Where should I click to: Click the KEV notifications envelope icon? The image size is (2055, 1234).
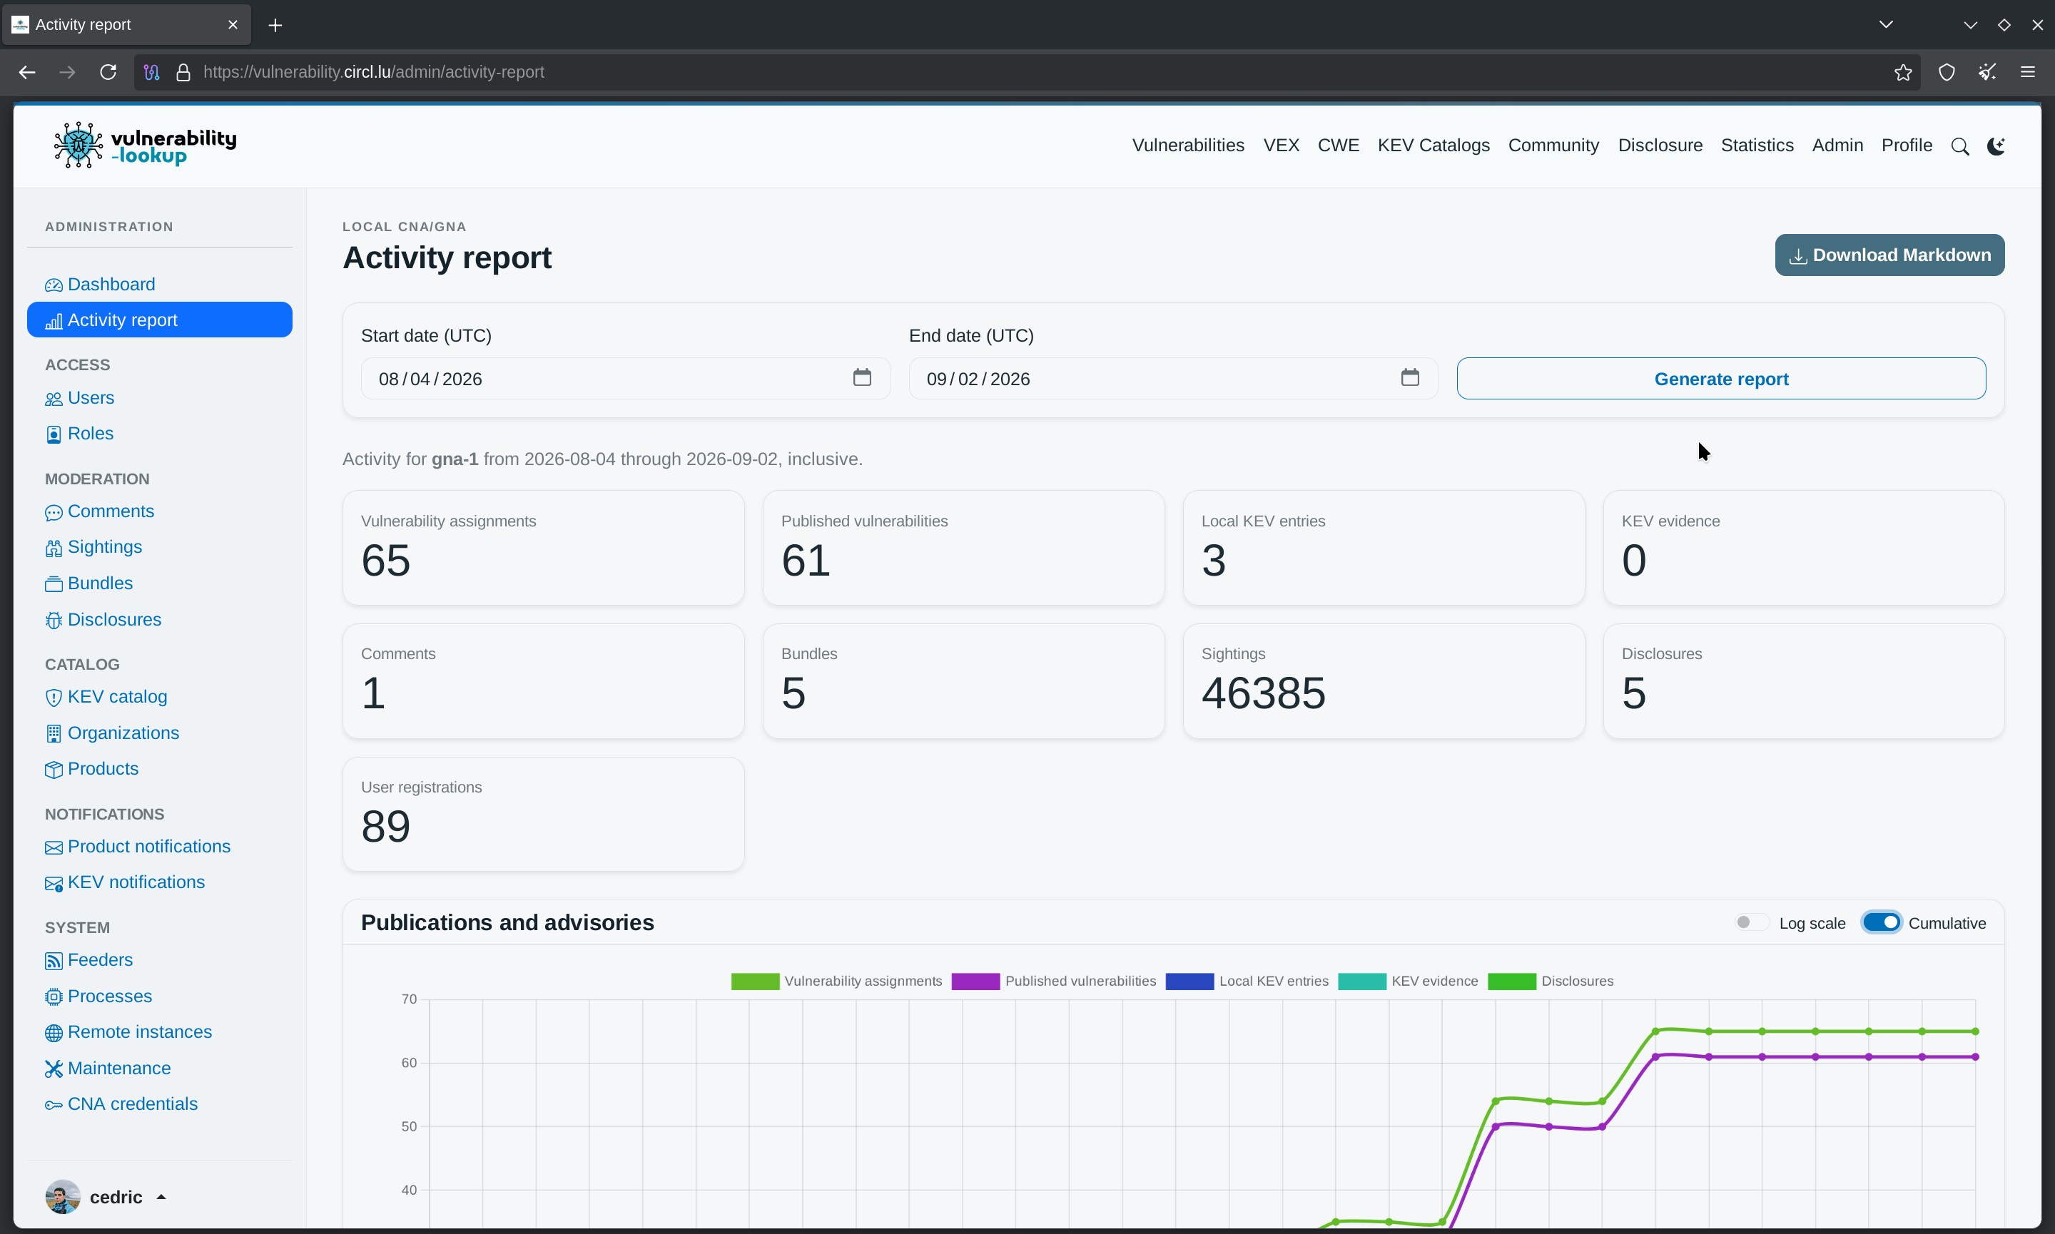point(54,884)
